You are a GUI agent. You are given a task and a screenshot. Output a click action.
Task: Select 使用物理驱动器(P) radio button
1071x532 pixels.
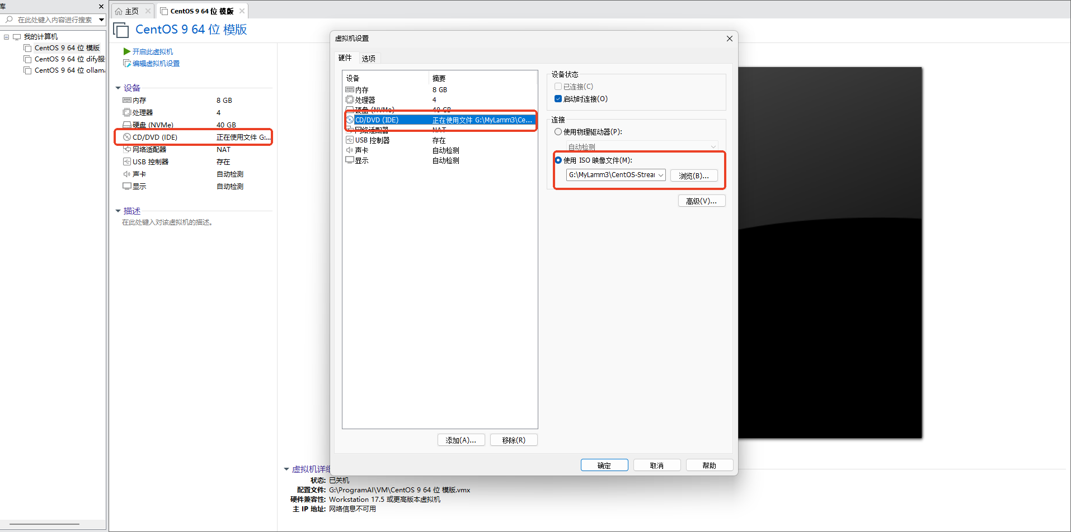point(558,132)
